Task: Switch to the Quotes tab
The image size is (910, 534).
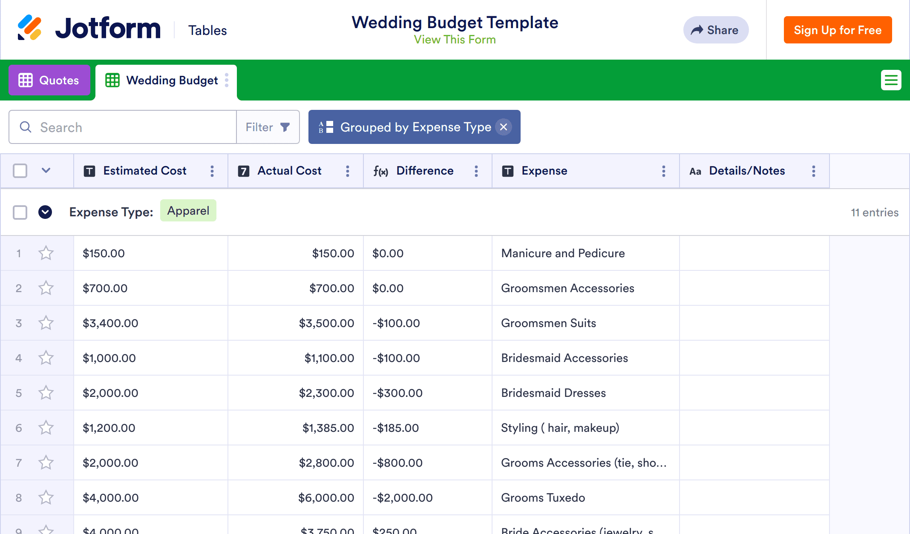Action: [x=49, y=80]
